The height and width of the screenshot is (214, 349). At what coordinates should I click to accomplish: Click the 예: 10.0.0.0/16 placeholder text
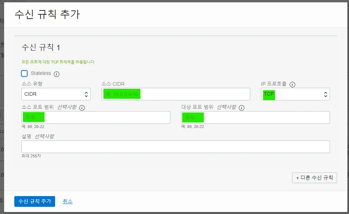coord(121,94)
